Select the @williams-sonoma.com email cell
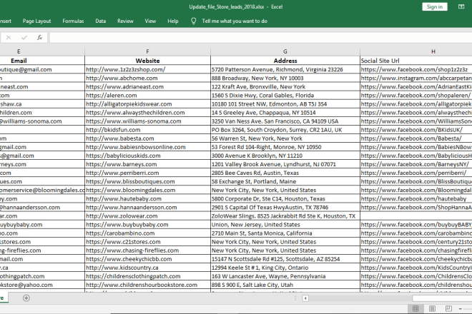 click(x=42, y=121)
